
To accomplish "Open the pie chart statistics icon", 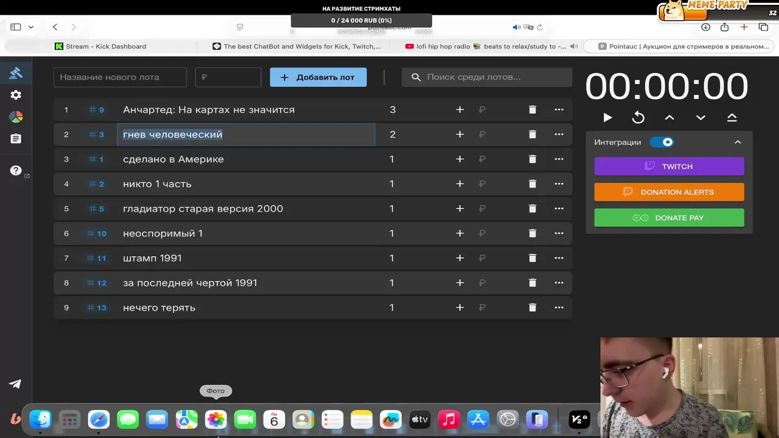I will coord(16,117).
